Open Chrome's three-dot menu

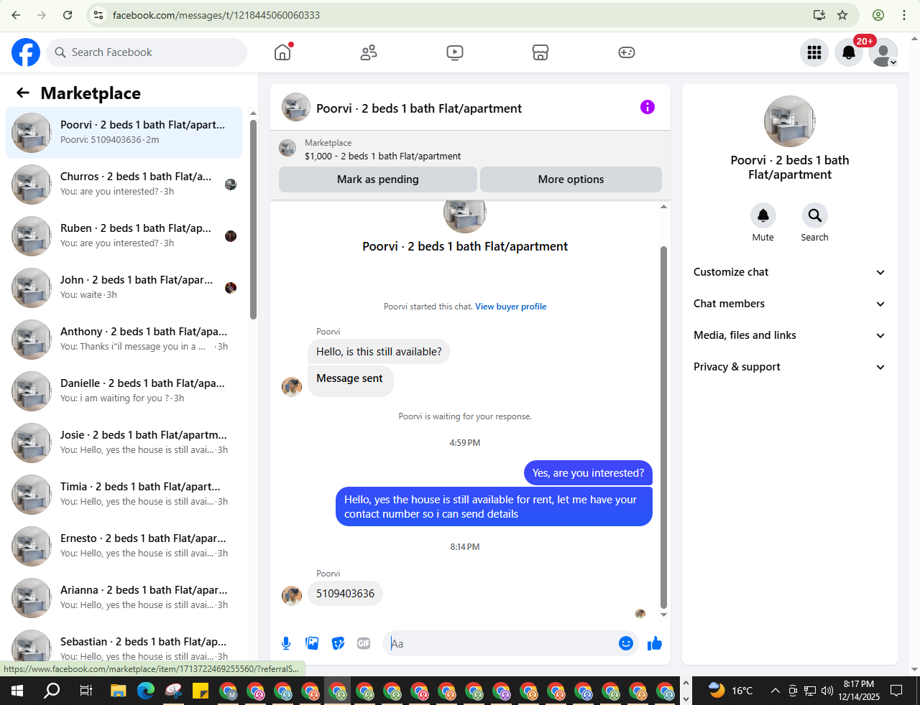pos(904,15)
